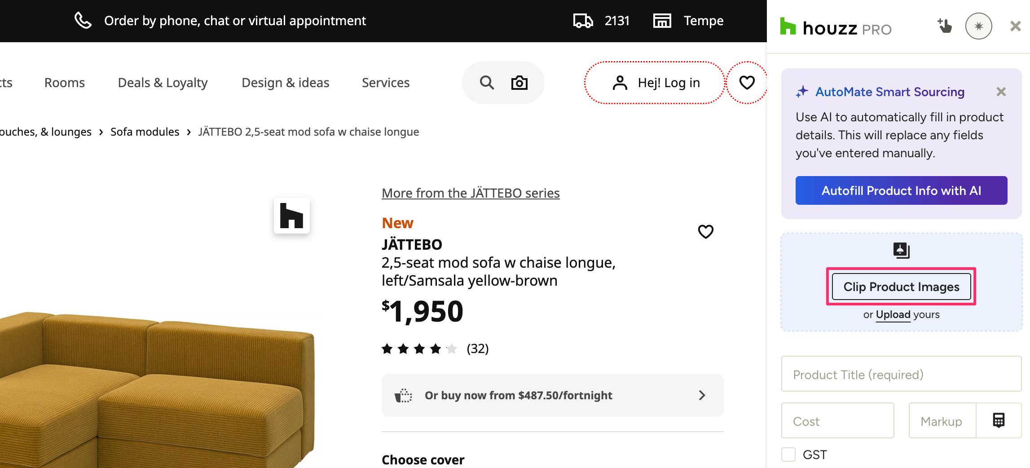Click the Clip Product Images button
This screenshot has height=468, width=1030.
(901, 287)
